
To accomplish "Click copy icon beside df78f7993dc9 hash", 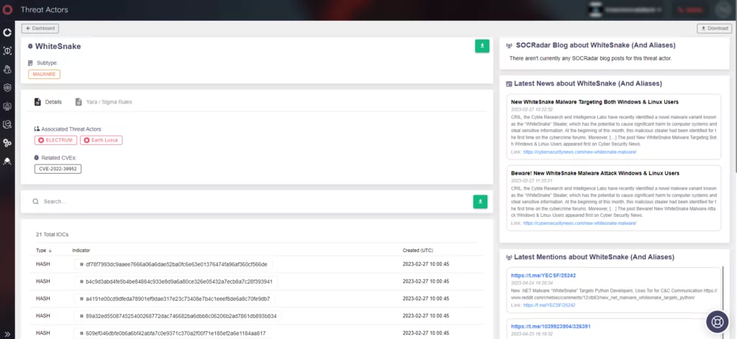I will coord(81,264).
